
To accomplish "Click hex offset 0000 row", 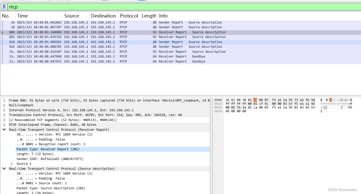I will pyautogui.click(x=218, y=100).
